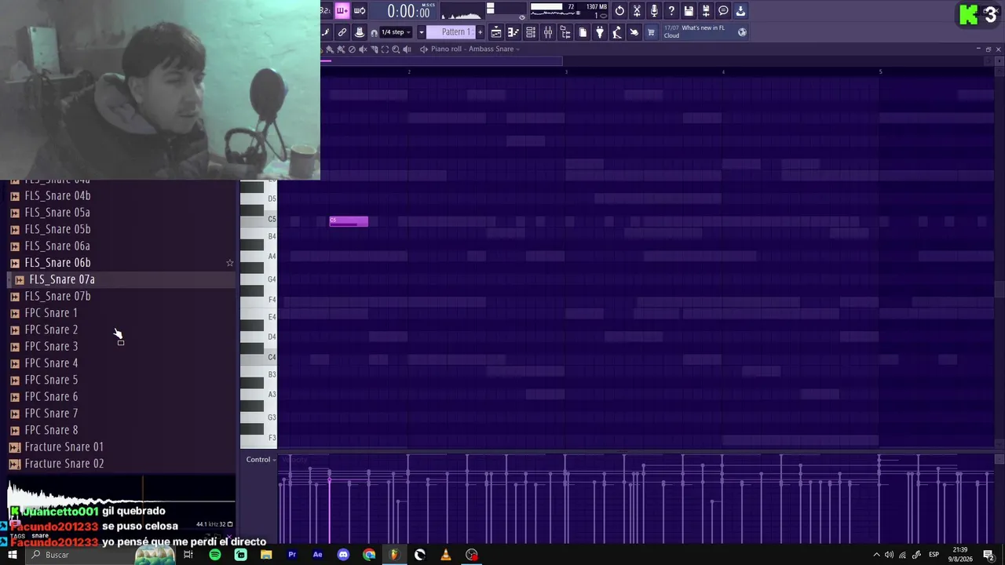Open the Browser view icon
The width and height of the screenshot is (1005, 565).
tap(565, 32)
